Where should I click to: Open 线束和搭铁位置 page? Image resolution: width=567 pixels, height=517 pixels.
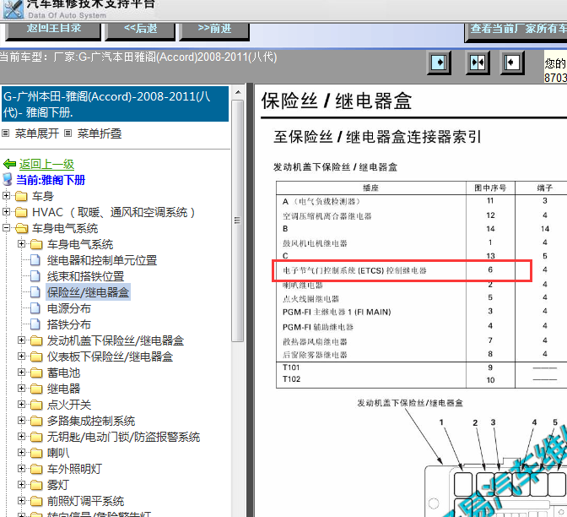click(86, 276)
